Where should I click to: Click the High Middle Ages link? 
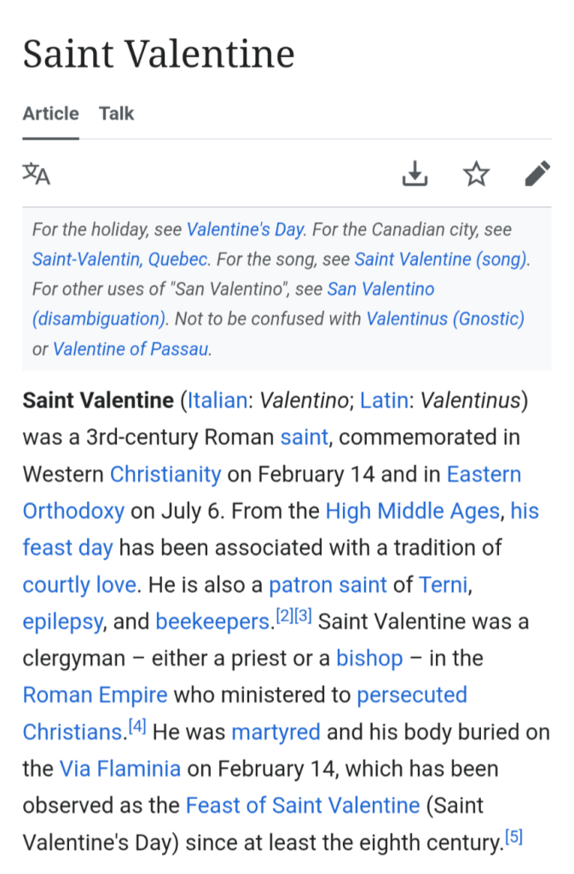click(x=412, y=511)
